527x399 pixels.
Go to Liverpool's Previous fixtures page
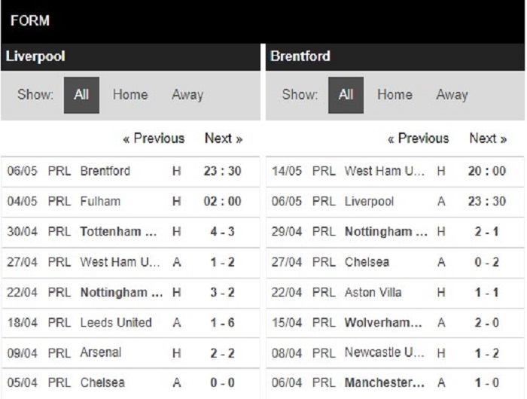tap(154, 139)
